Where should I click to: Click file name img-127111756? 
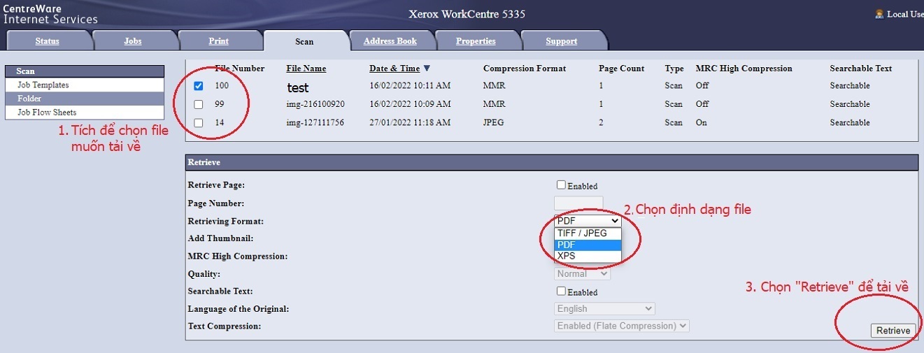point(315,122)
